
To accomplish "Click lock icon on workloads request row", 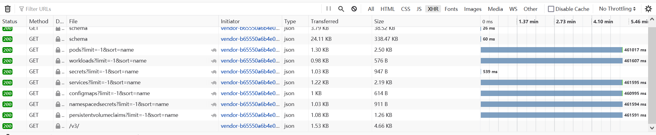I will 58,61.
